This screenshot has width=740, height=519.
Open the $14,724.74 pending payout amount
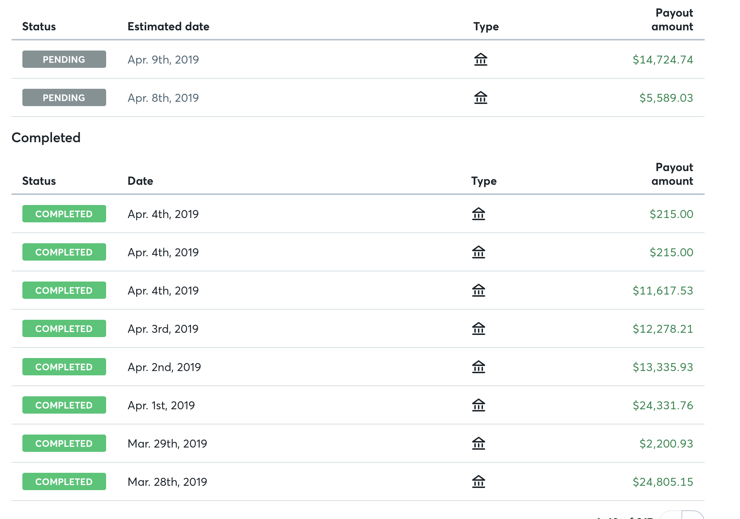662,60
